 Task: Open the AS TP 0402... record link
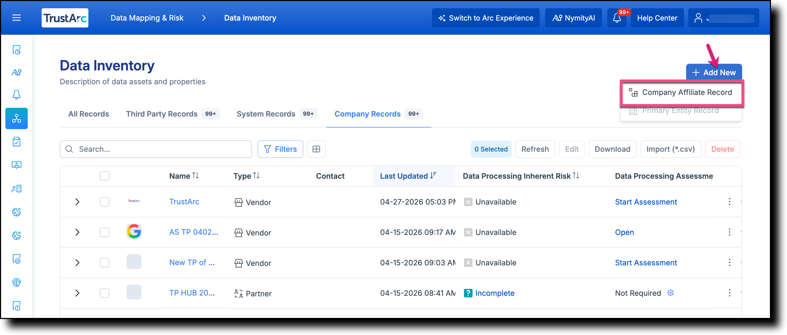(194, 232)
